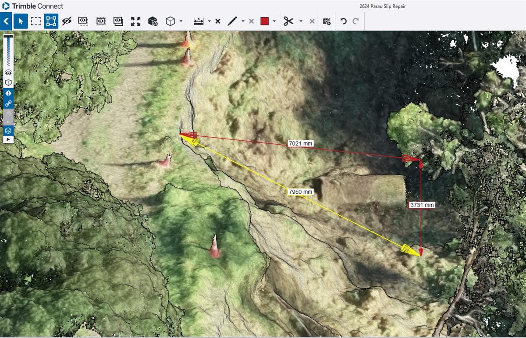Click the 3D cube view icon
The height and width of the screenshot is (338, 526).
[170, 21]
